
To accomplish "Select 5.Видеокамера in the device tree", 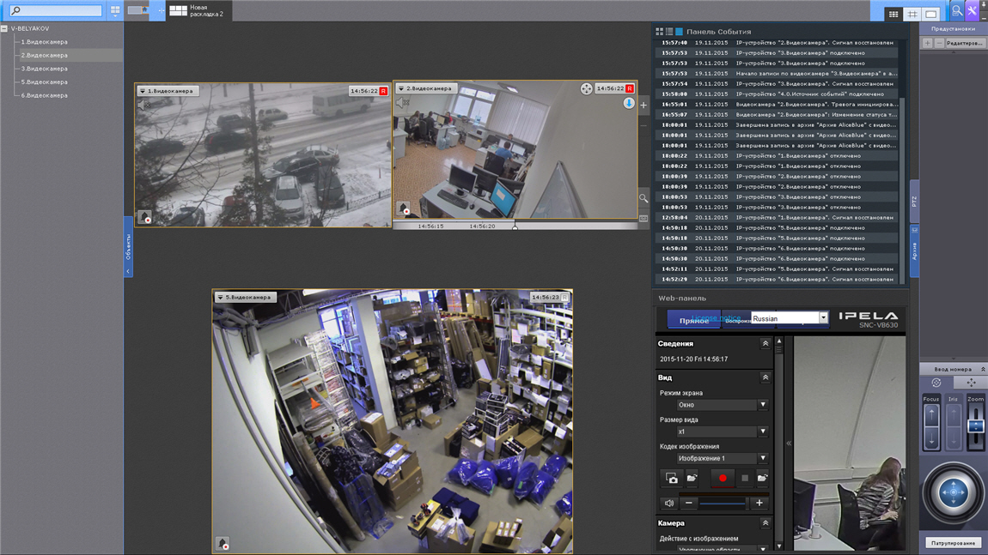I will coord(44,81).
